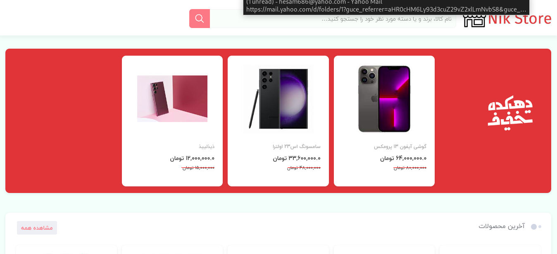This screenshot has height=254, width=557.
Task: Click the dots icon beside آخرین محصولات
Action: coord(536,226)
